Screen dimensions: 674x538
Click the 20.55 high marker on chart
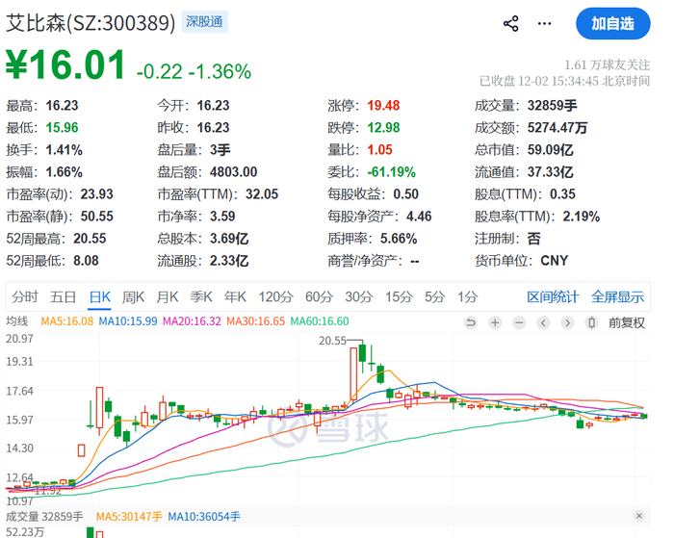coord(332,341)
